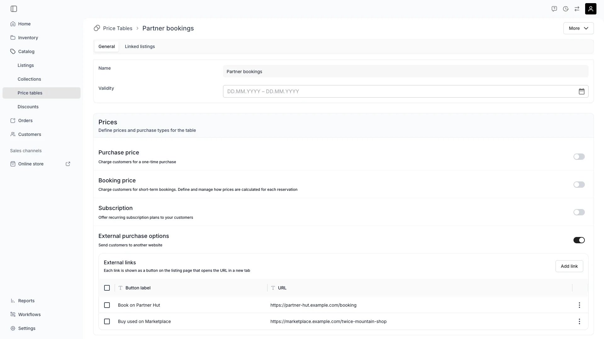Check the Buy used on Marketplace row
604x339 pixels.
(107, 321)
